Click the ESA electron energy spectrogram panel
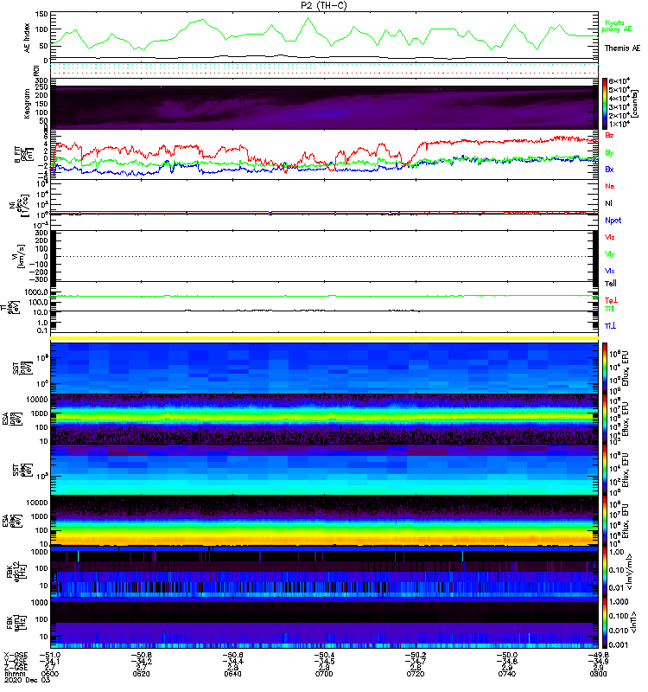The image size is (648, 692). [x=324, y=521]
